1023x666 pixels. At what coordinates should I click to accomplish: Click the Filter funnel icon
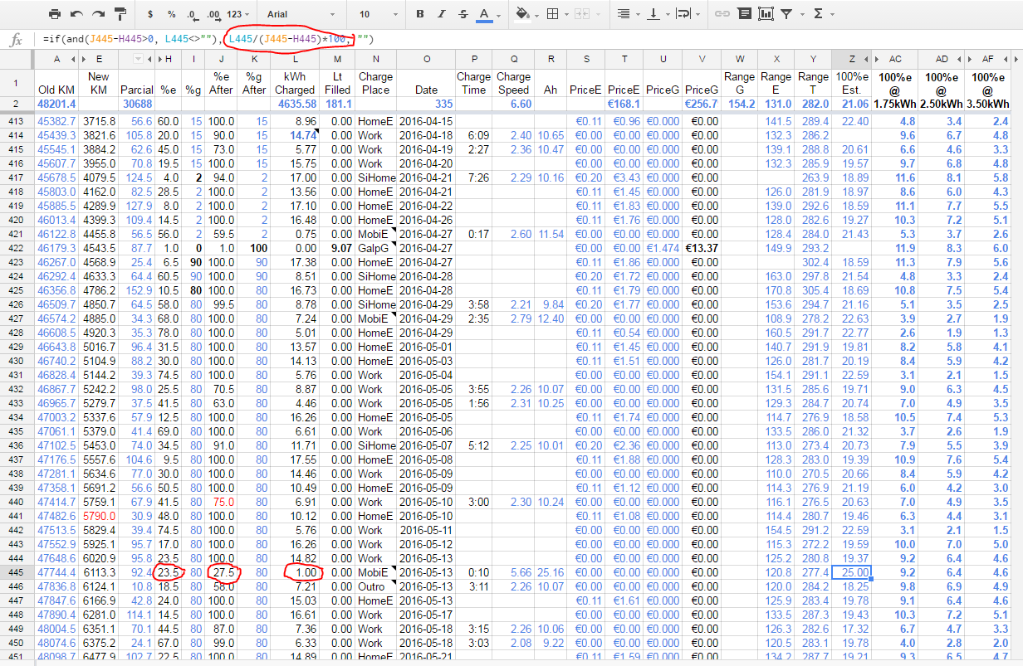[x=786, y=14]
